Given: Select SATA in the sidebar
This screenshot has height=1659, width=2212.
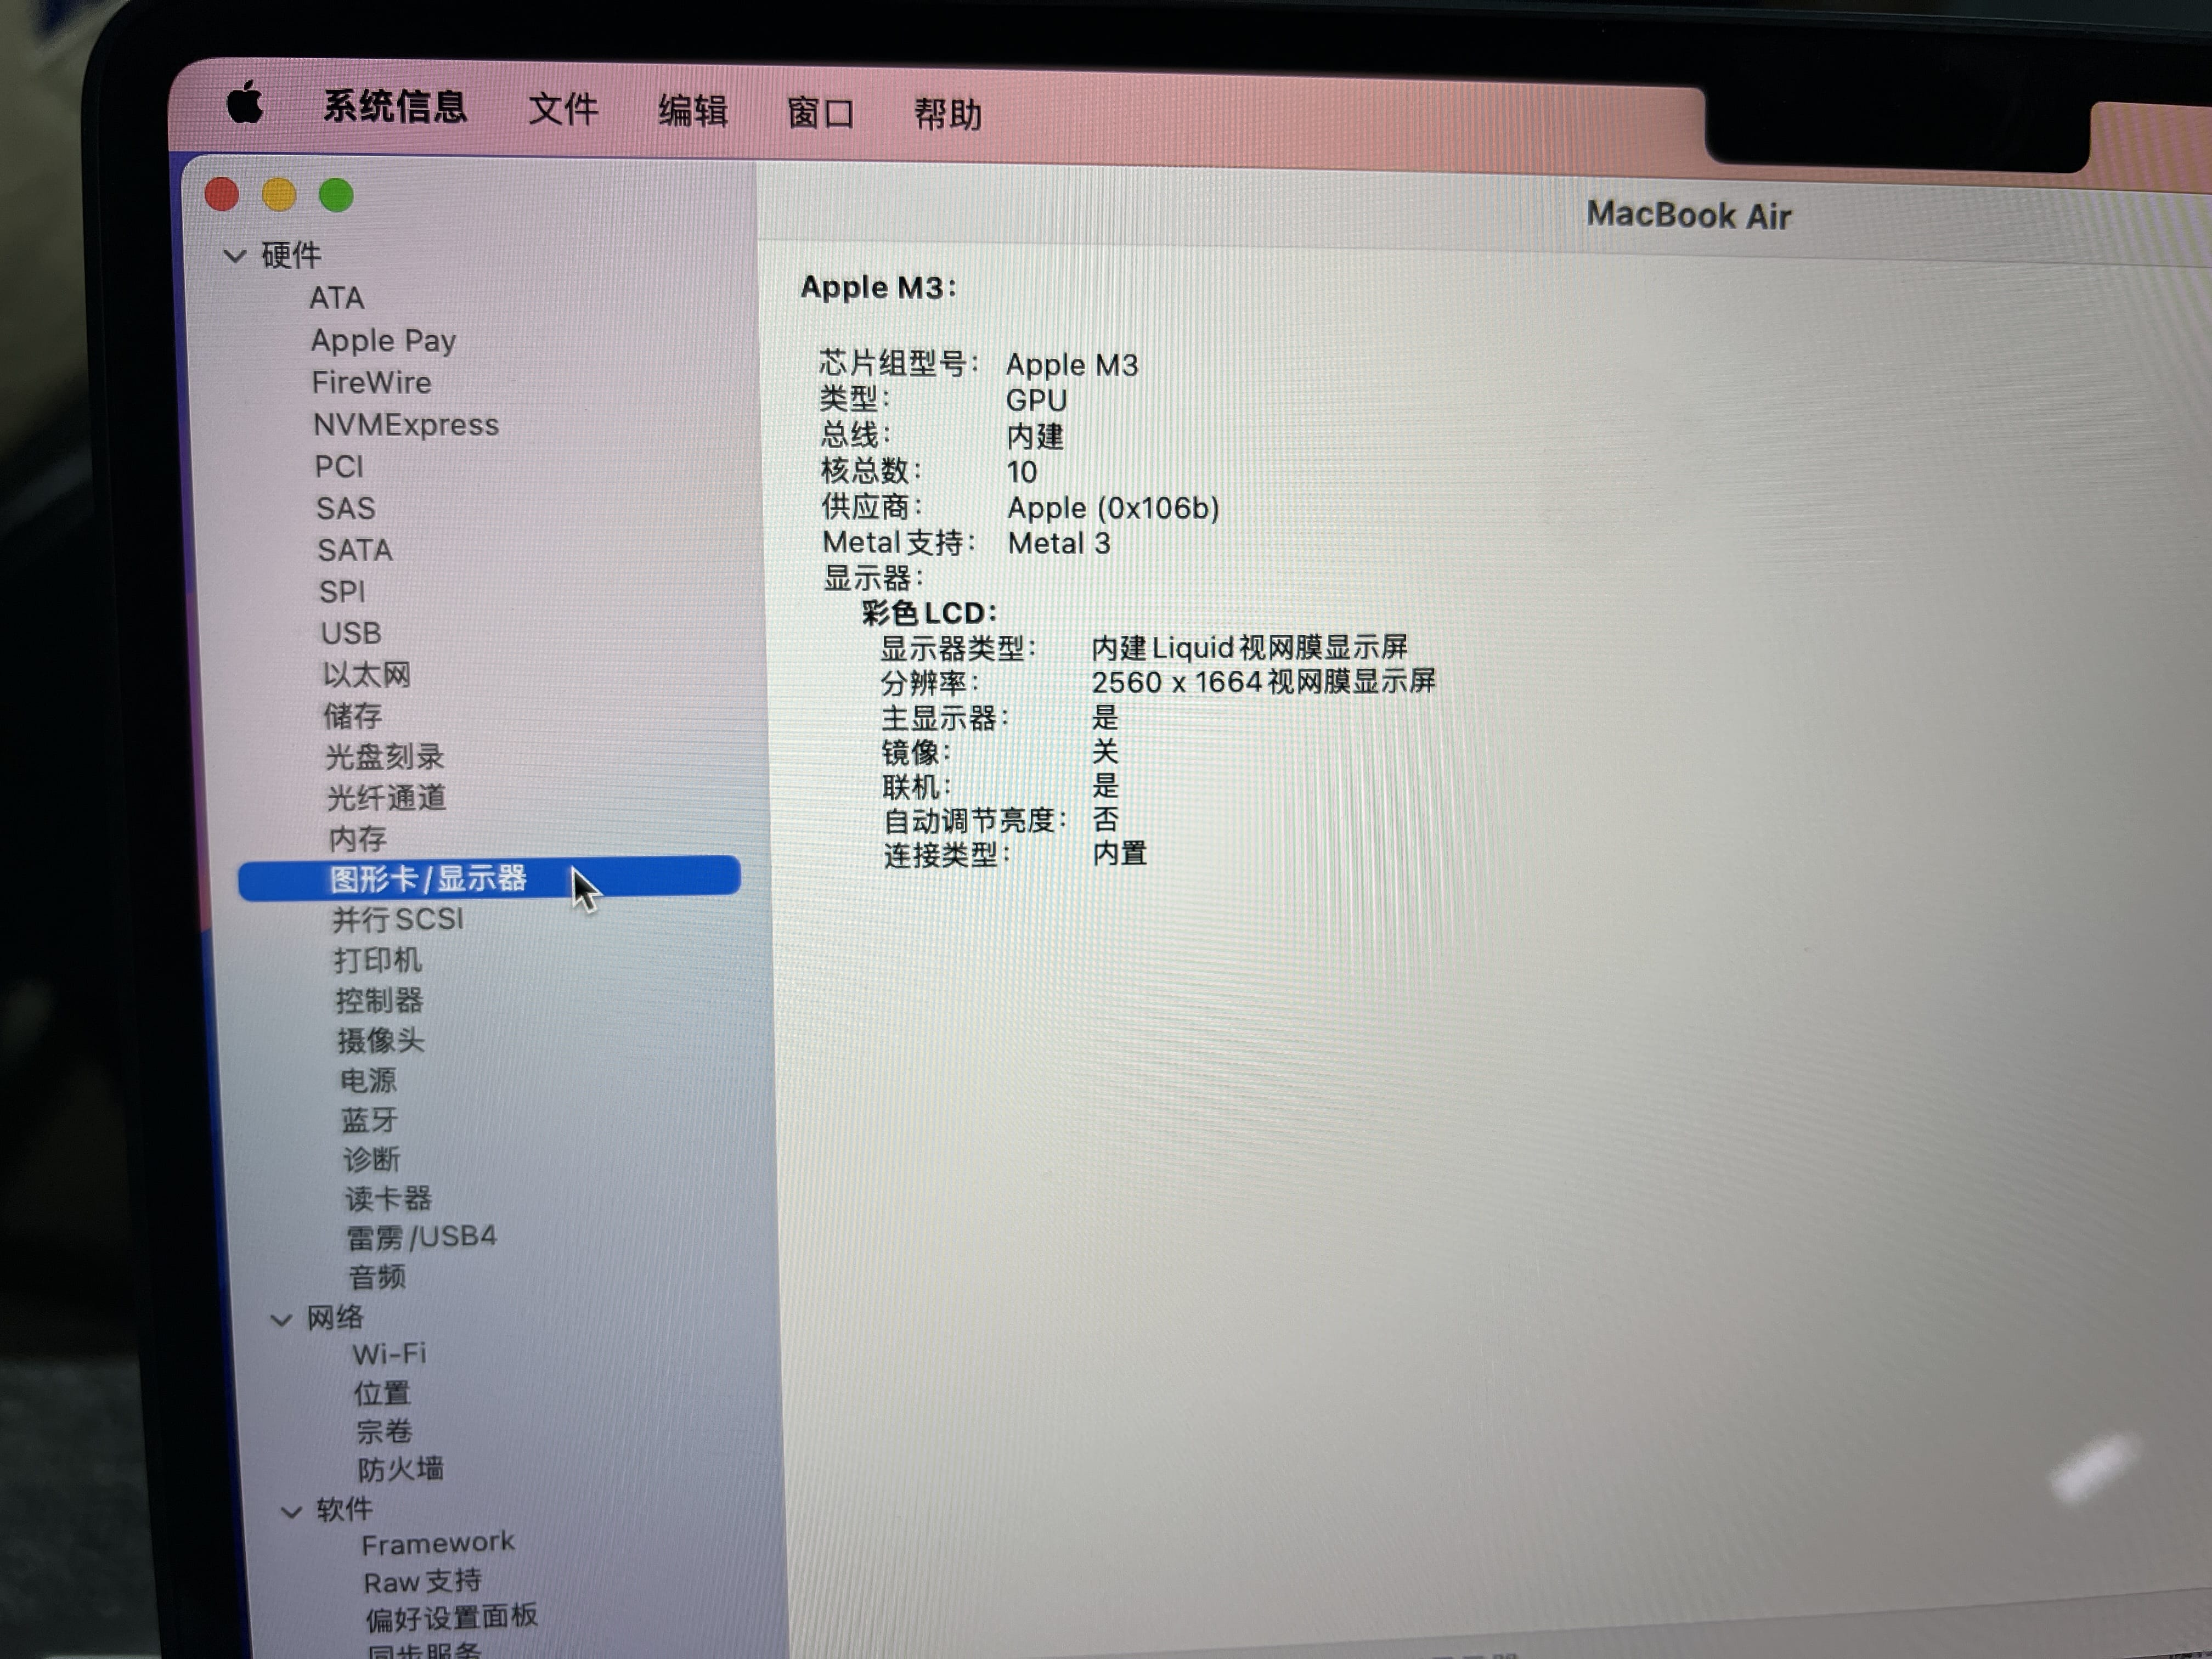Looking at the screenshot, I should coord(355,550).
